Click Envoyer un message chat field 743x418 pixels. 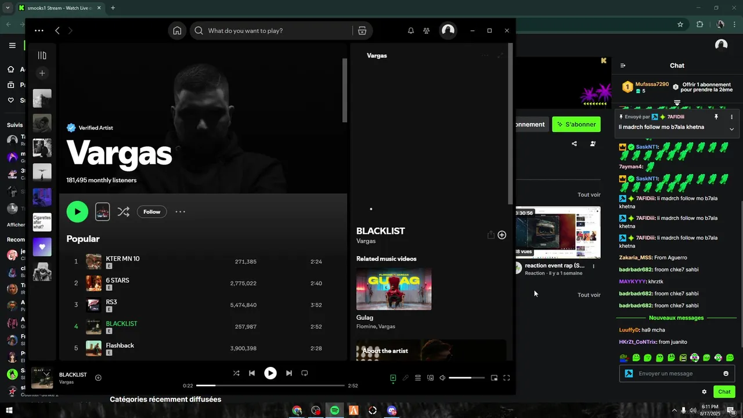[x=677, y=373]
